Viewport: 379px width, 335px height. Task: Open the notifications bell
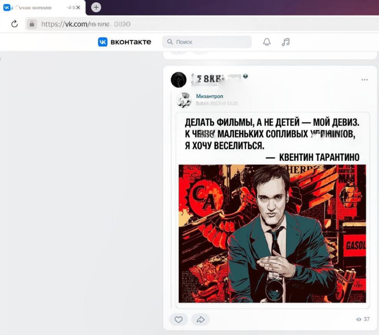pos(267,42)
